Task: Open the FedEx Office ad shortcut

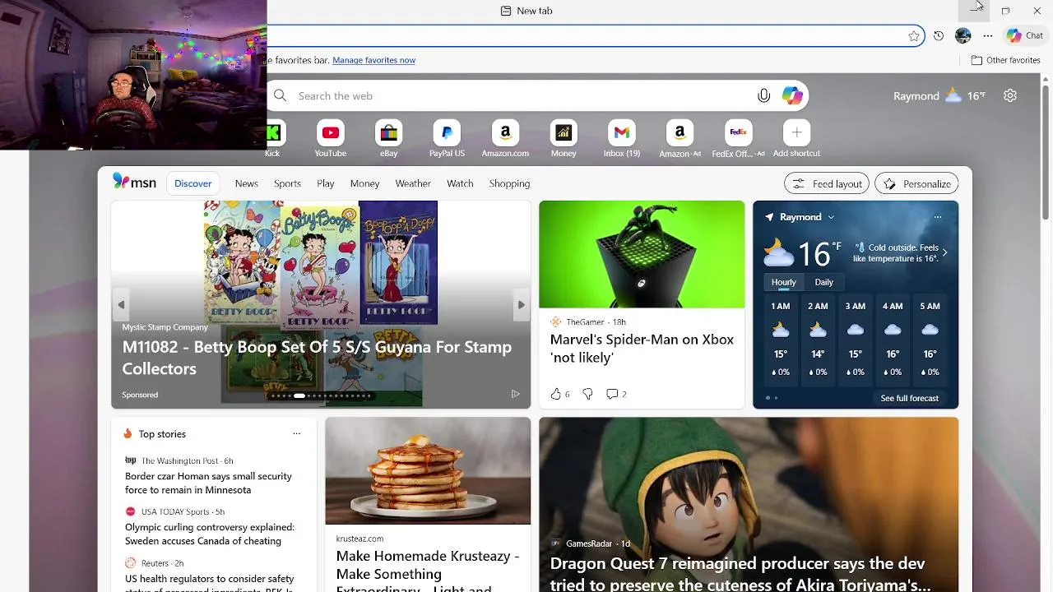Action: pos(738,139)
